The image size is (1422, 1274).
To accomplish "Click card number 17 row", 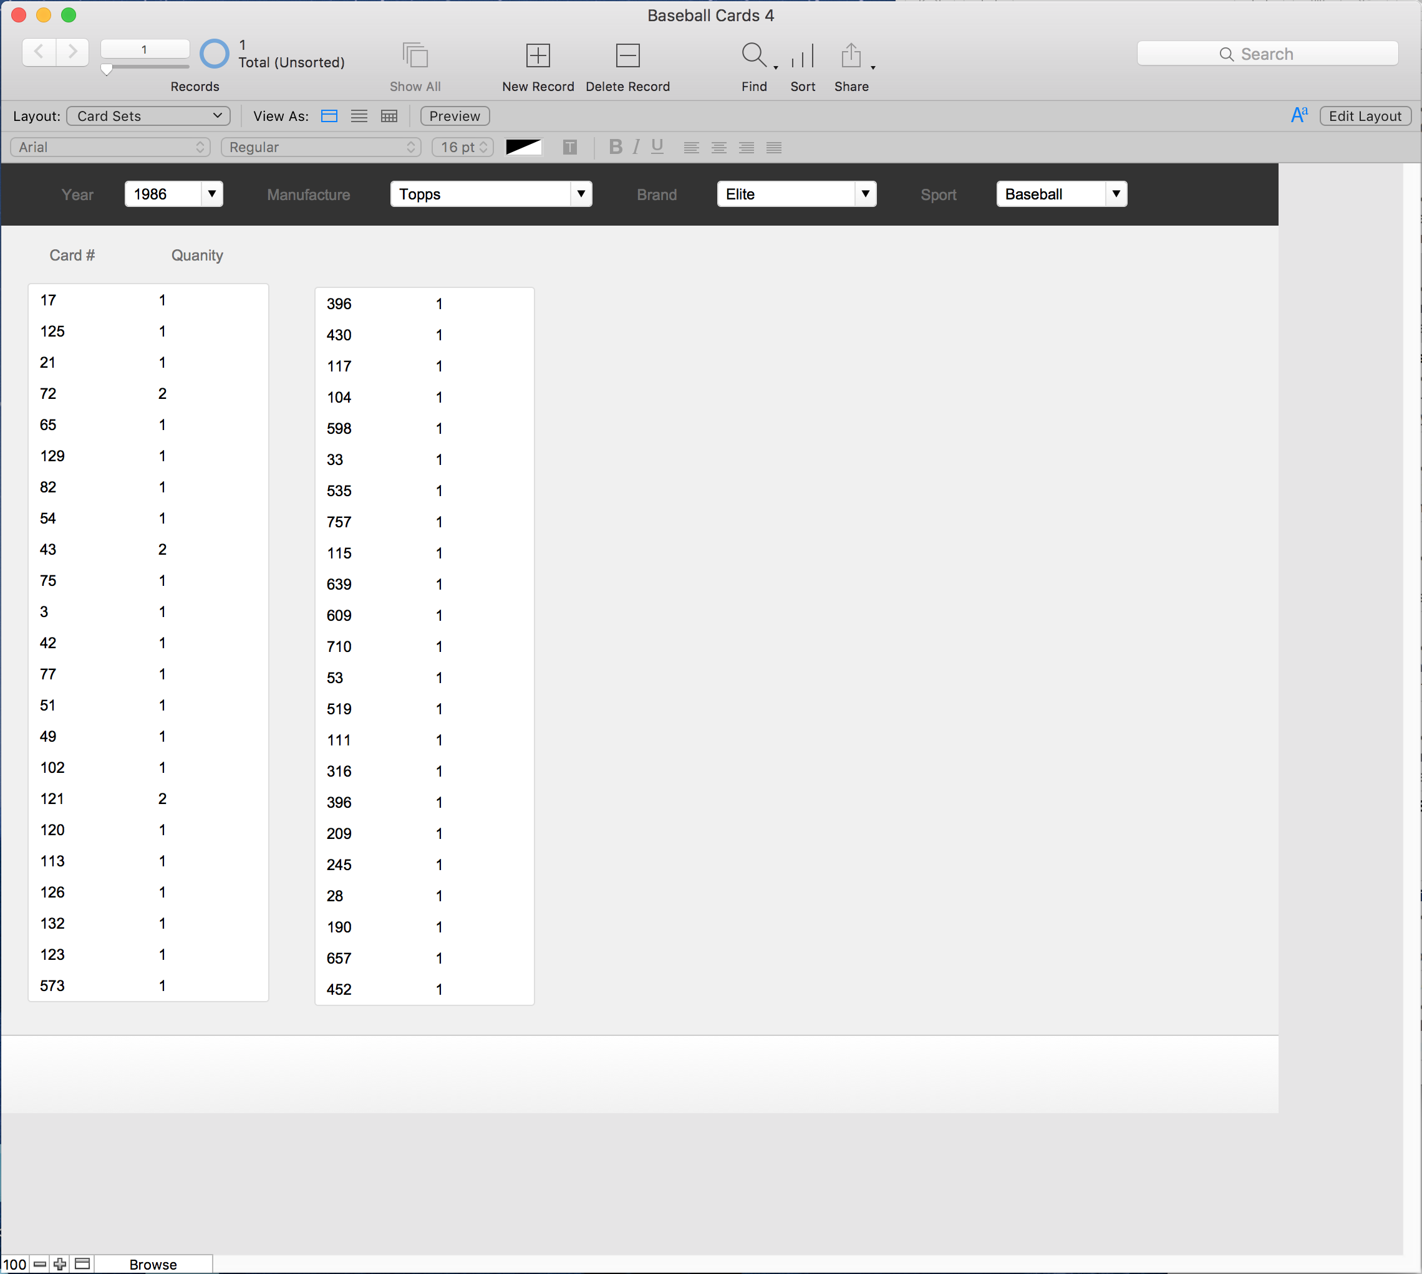I will click(x=148, y=300).
